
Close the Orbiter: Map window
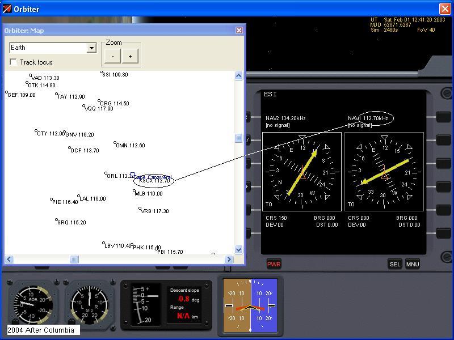click(x=239, y=31)
